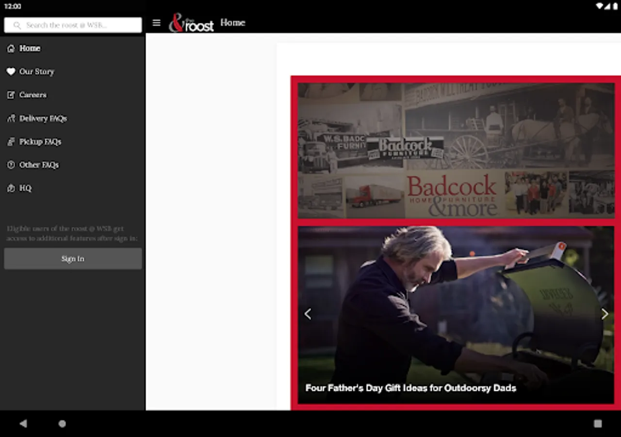Click the Sign In button
Image resolution: width=621 pixels, height=437 pixels.
click(x=73, y=259)
